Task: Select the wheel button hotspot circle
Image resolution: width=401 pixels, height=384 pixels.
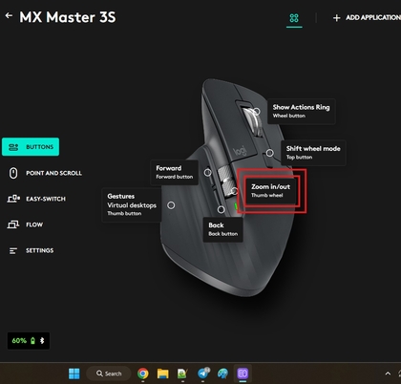Action: coord(257,112)
